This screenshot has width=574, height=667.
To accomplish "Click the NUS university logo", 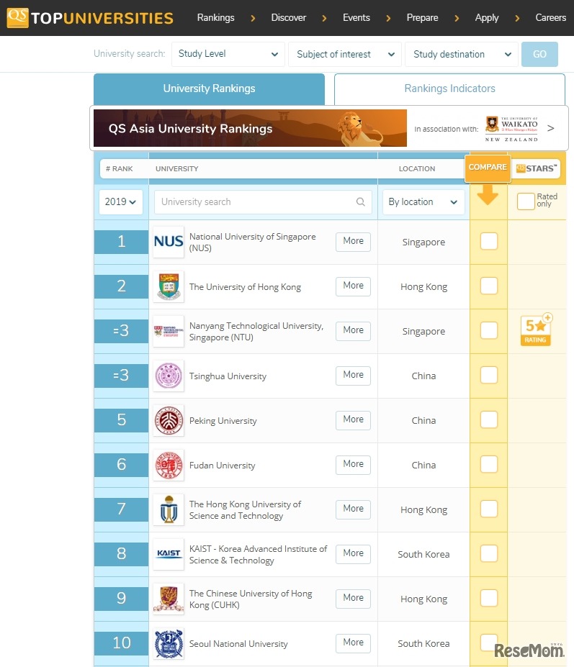I will click(169, 242).
